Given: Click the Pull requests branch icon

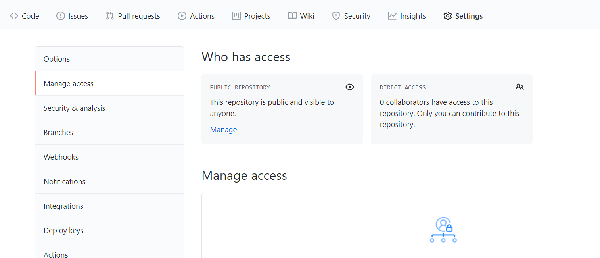Looking at the screenshot, I should pos(110,16).
